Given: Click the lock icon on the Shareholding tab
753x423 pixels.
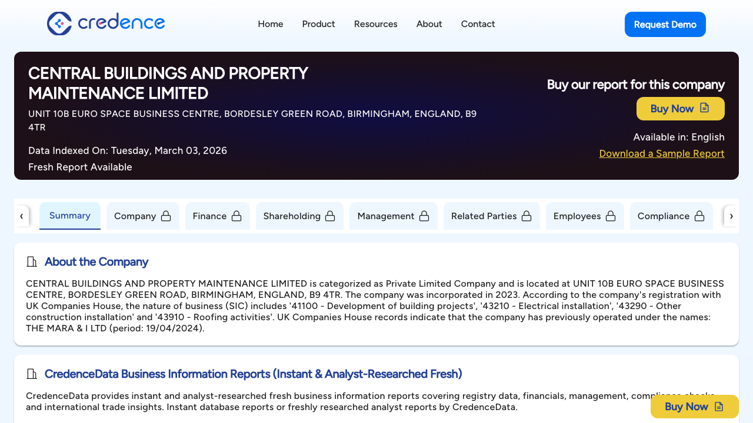Looking at the screenshot, I should click(x=331, y=216).
